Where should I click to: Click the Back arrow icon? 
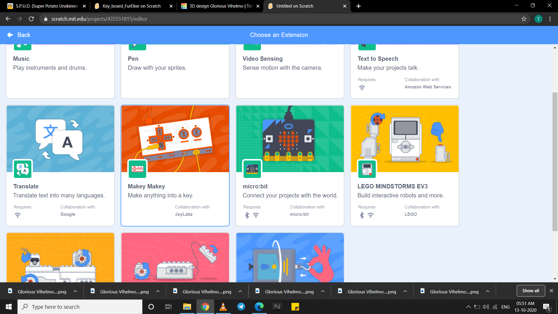point(10,35)
